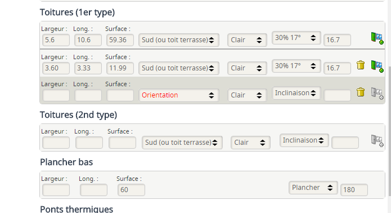Viewport: 391px width, 213px height.
Task: Click greyed add-window icon in Toitures 2nd type
Action: tap(377, 141)
